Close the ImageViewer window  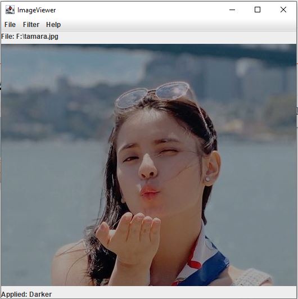click(283, 10)
